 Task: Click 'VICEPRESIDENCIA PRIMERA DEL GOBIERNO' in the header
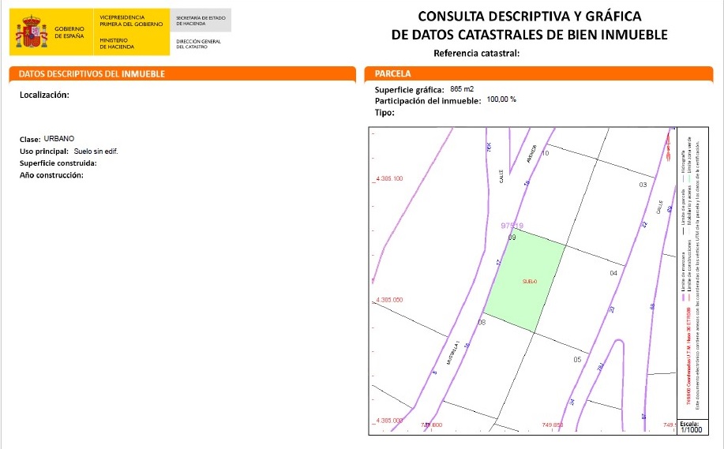point(131,21)
